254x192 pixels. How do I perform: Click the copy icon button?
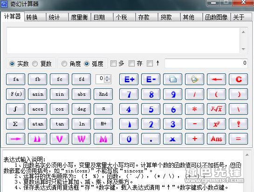(x=172, y=79)
